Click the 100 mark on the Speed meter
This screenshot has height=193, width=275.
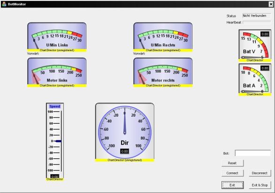click(50, 112)
